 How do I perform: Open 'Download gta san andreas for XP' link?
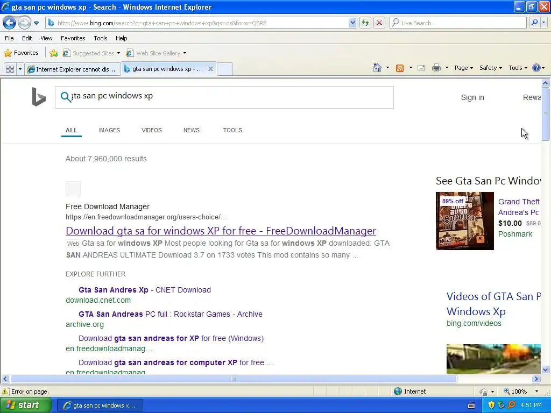point(171,339)
